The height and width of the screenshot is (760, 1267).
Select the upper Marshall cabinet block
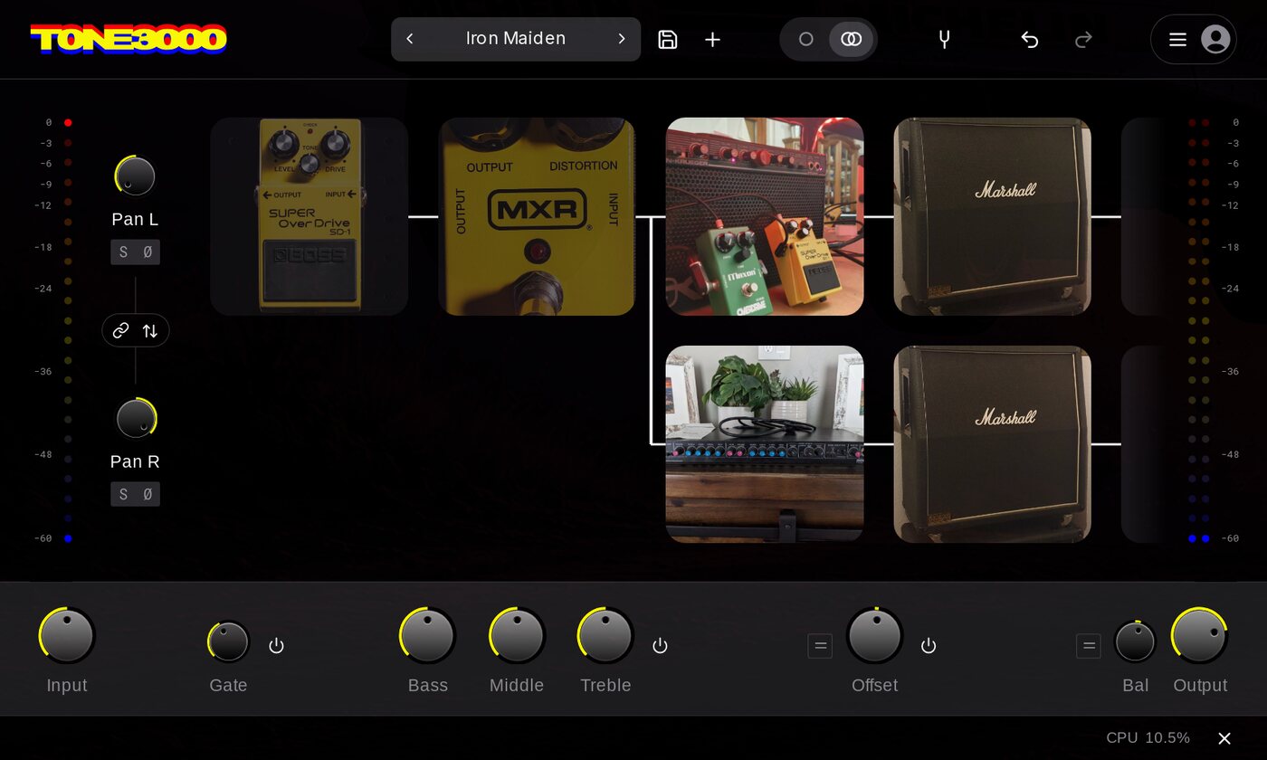point(993,216)
